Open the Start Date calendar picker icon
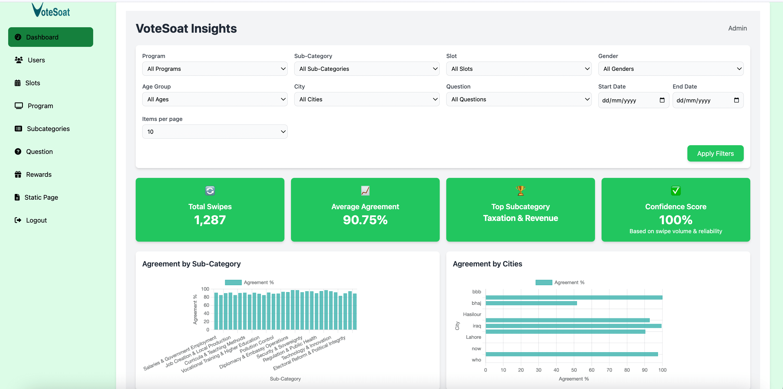The image size is (783, 389). click(662, 100)
